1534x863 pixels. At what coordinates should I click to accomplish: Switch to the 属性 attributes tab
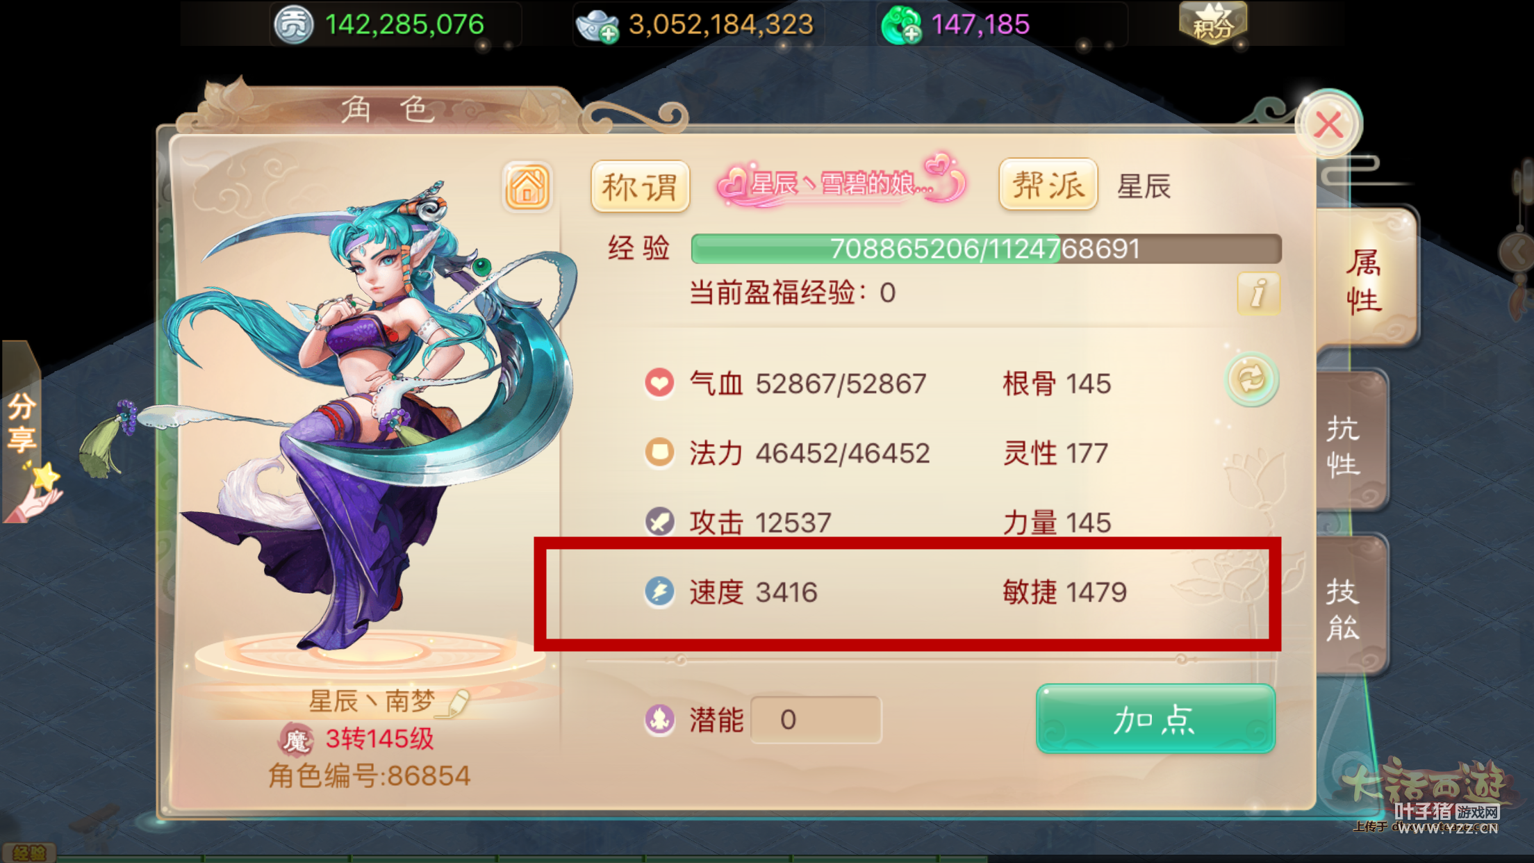(1364, 281)
